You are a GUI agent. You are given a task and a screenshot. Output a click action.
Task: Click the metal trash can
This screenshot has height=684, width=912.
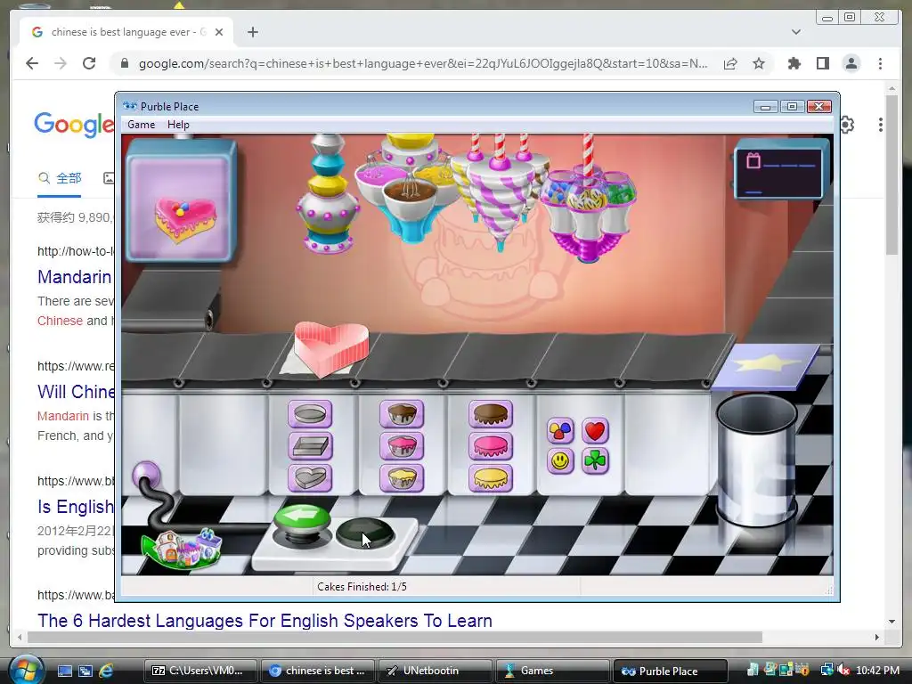coord(756,460)
